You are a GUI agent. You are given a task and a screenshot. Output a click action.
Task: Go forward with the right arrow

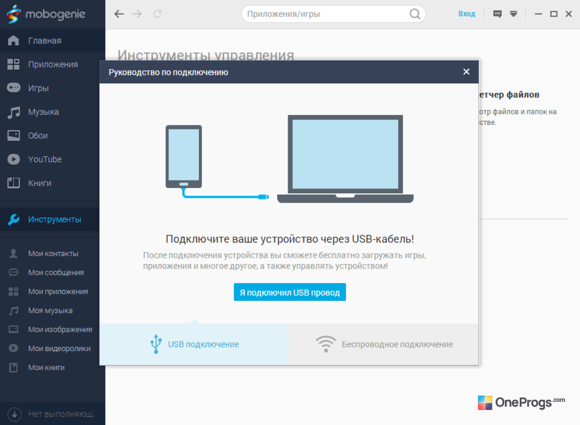click(x=137, y=14)
